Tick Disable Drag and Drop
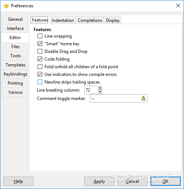This screenshot has width=184, height=189. coord(40,51)
